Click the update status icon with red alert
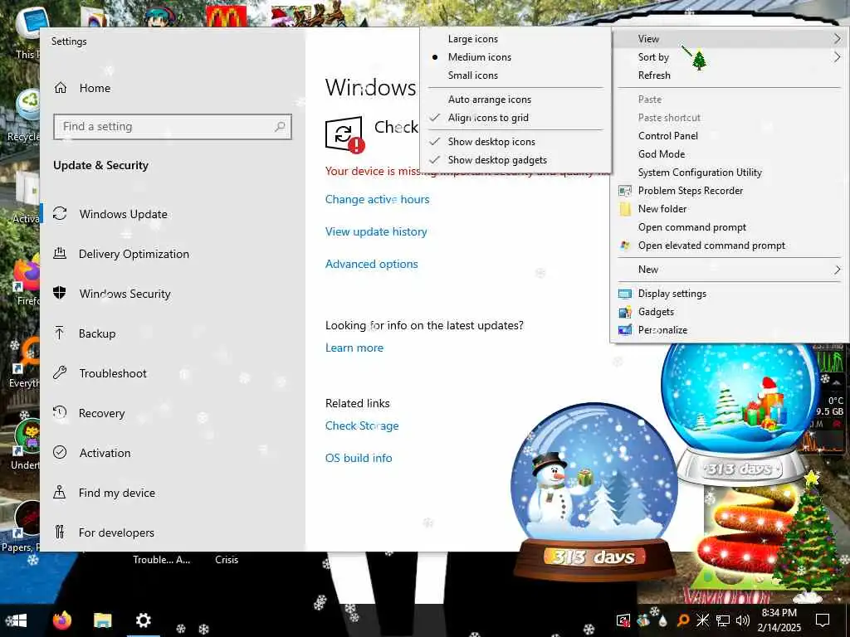This screenshot has height=637, width=850. point(344,135)
